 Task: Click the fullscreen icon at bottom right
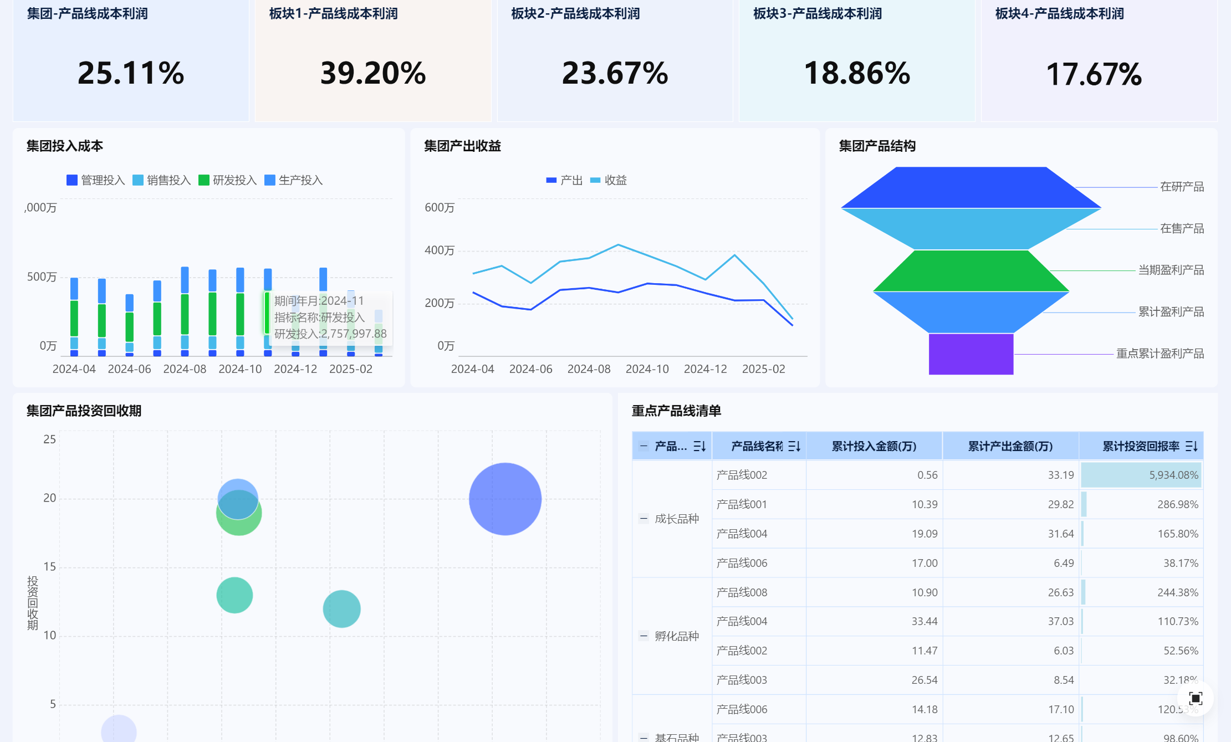pyautogui.click(x=1196, y=698)
